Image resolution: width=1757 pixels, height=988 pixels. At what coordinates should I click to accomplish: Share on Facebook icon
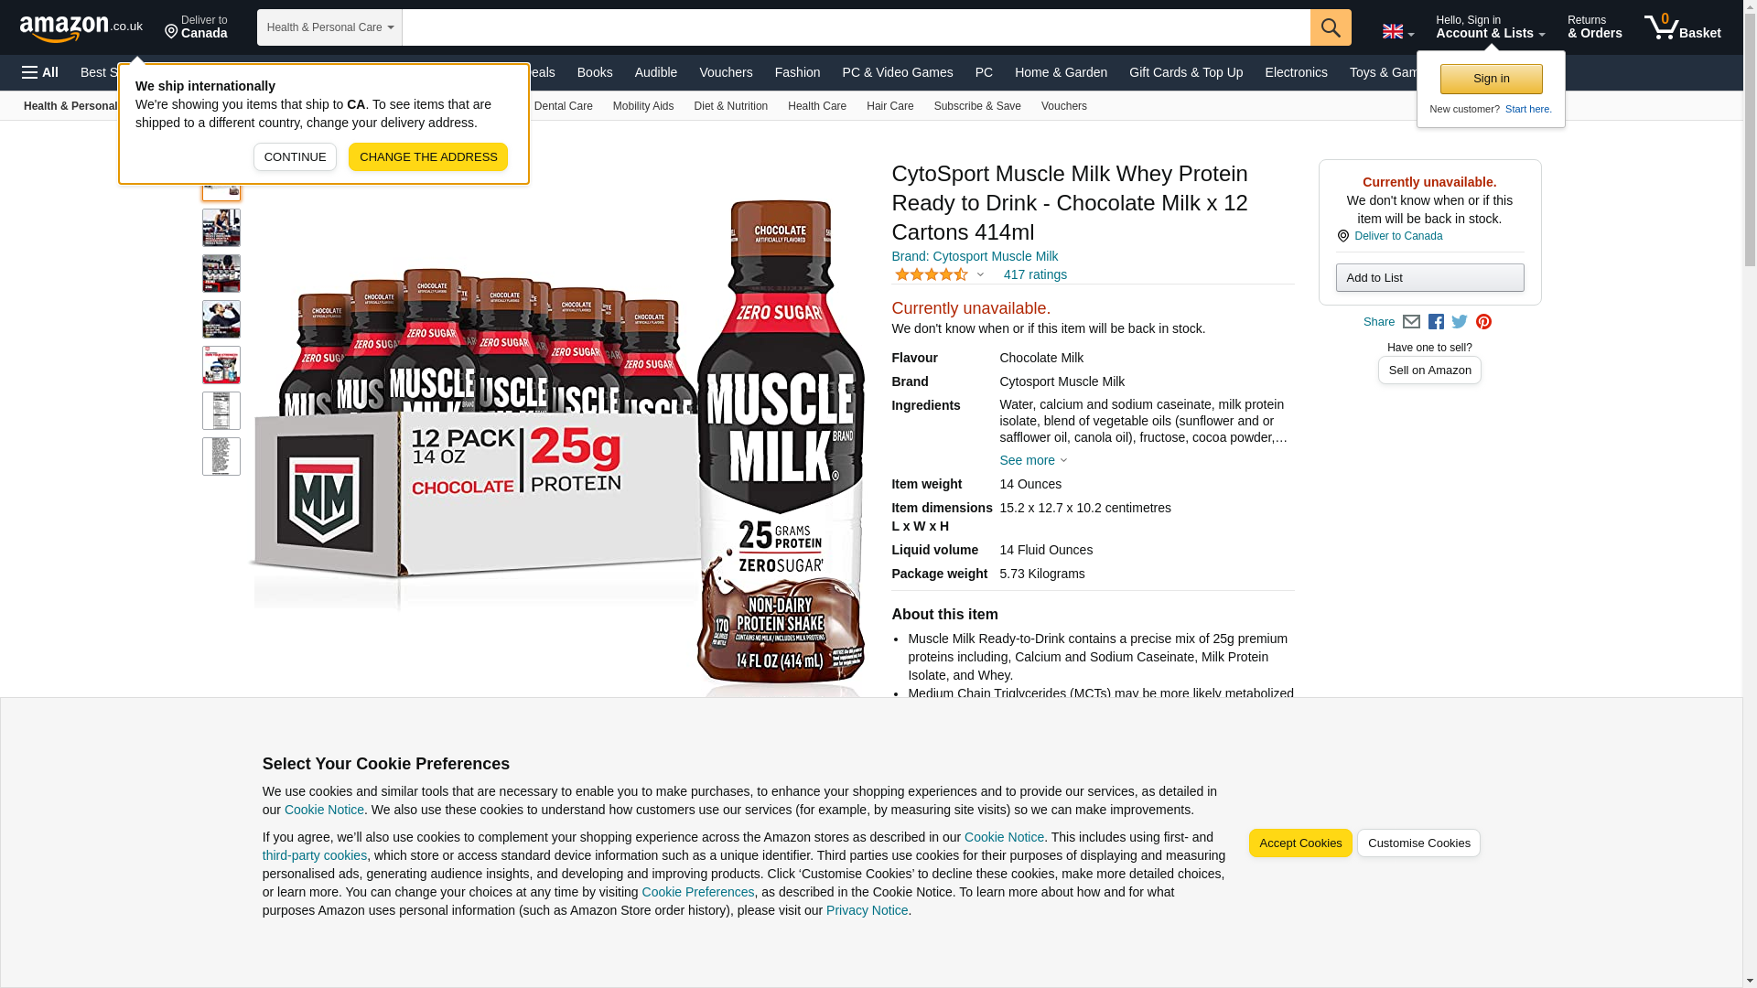pyautogui.click(x=1435, y=322)
